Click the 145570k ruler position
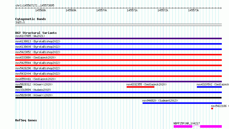This screenshot has height=129, width=229. pyautogui.click(x=102, y=10)
